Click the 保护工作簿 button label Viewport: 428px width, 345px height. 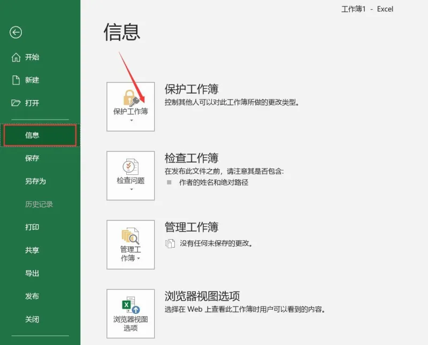pos(131,111)
